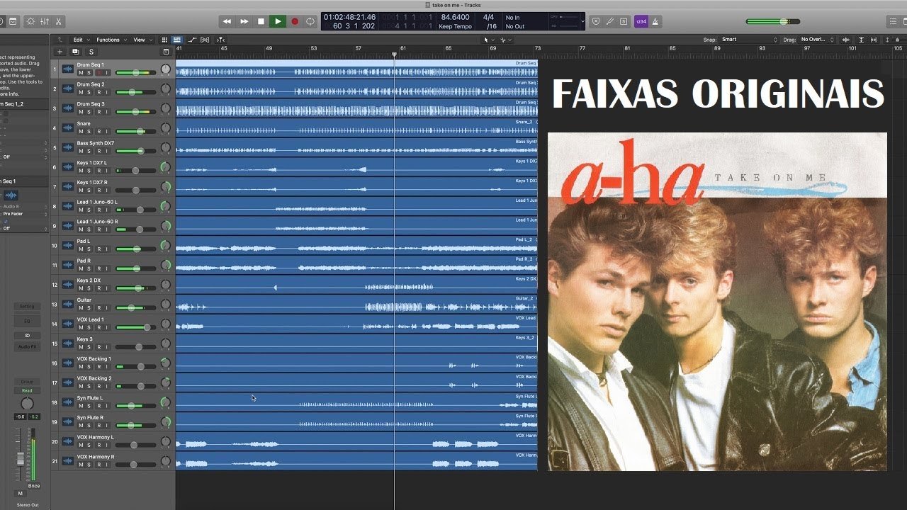Image resolution: width=907 pixels, height=510 pixels.
Task: Open the Edit menu in the Tracks area
Action: 80,40
